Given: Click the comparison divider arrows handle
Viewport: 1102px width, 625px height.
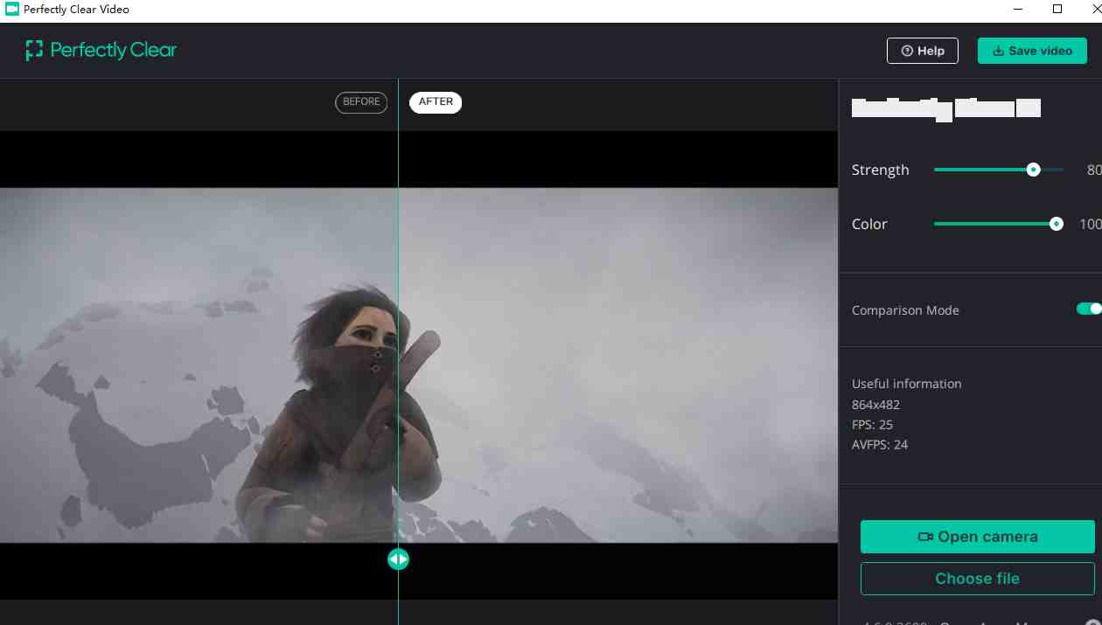Looking at the screenshot, I should [x=398, y=559].
